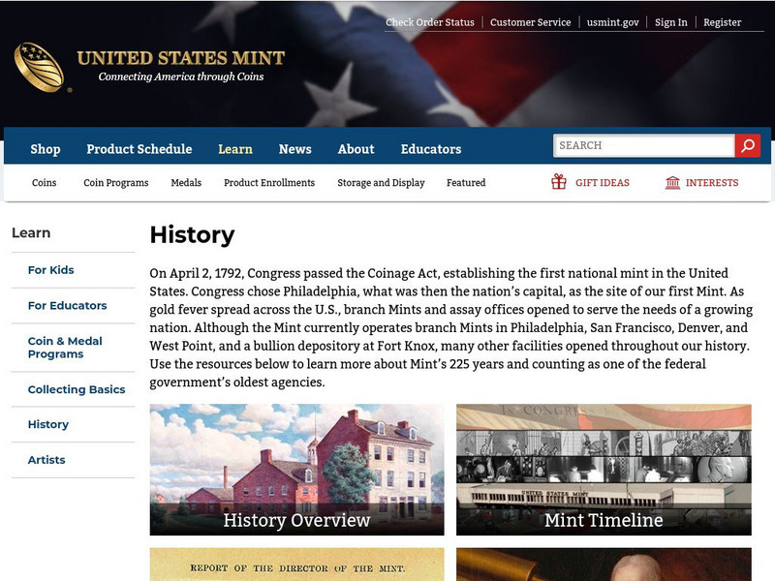Image resolution: width=775 pixels, height=581 pixels.
Task: Click the United States Mint coin logo
Action: 40,67
